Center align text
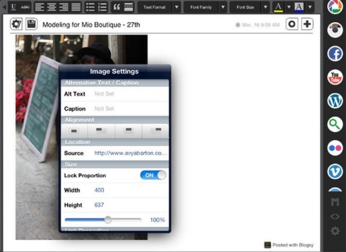The height and width of the screenshot is (252, 346). tap(52, 7)
